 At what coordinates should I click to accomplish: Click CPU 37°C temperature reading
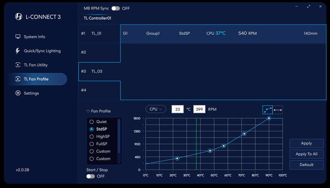coord(216,33)
